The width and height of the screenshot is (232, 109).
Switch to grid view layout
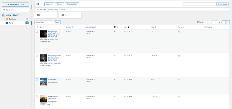pos(41,4)
